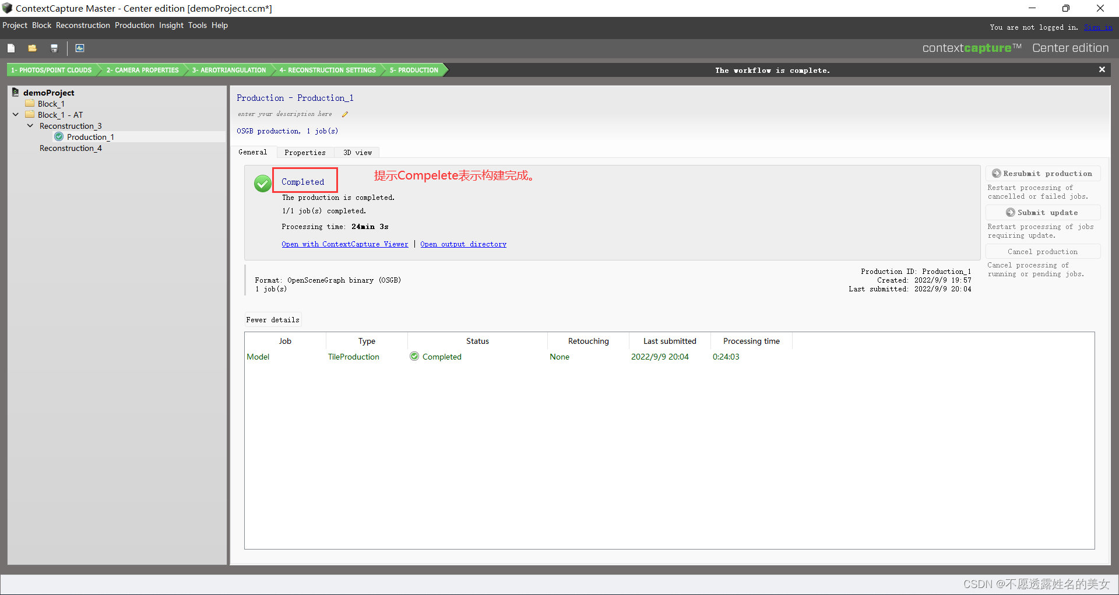Click the Completed status heading text
The height and width of the screenshot is (595, 1119).
tap(303, 182)
